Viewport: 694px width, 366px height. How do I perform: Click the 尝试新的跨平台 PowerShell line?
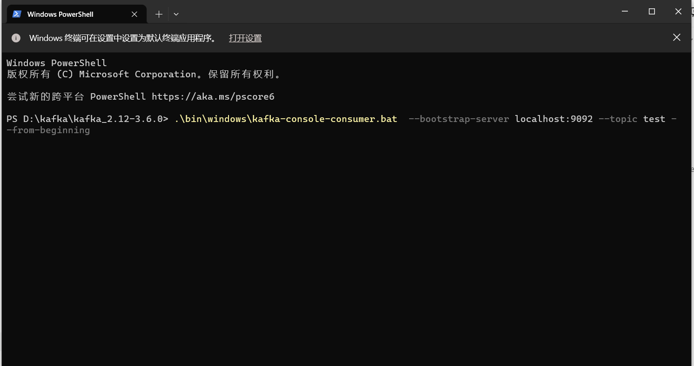[x=141, y=97]
